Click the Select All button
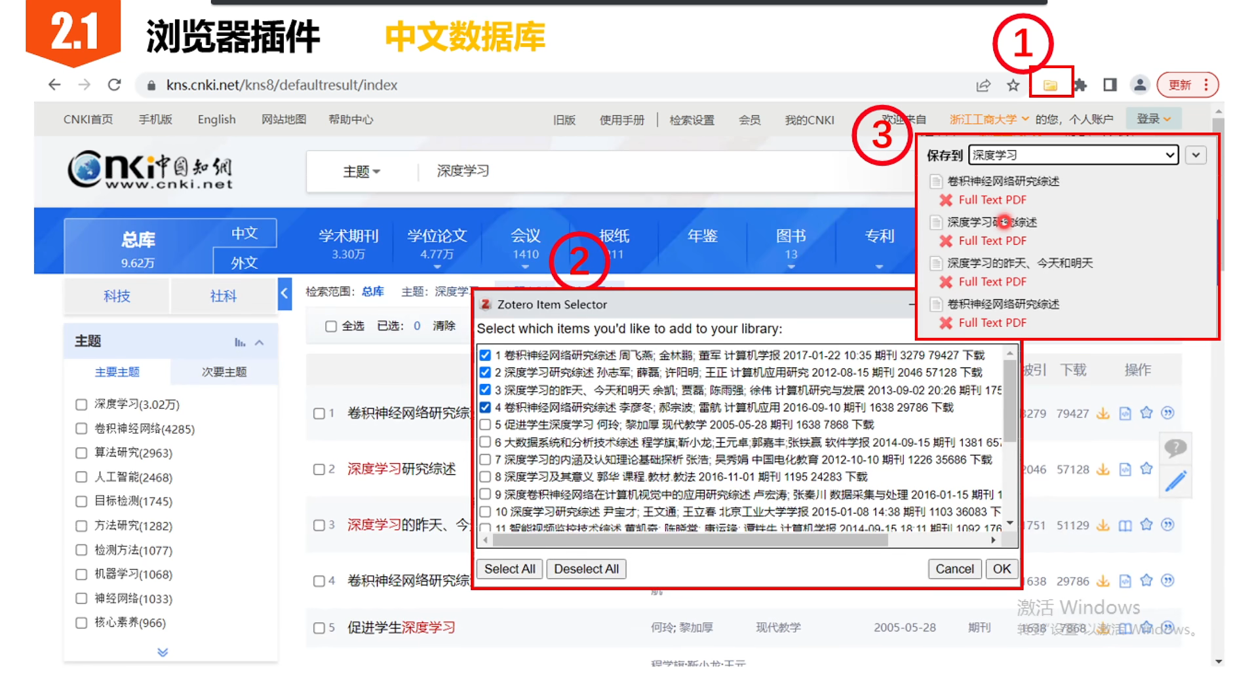Image resolution: width=1250 pixels, height=691 pixels. pos(509,569)
